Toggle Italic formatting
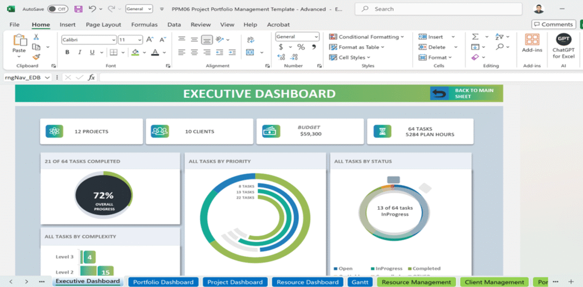 pos(79,52)
